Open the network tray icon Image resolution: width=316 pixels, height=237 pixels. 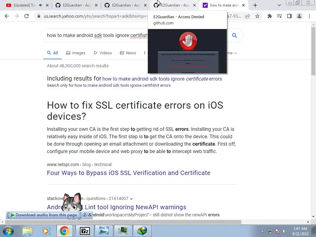[x=270, y=231]
